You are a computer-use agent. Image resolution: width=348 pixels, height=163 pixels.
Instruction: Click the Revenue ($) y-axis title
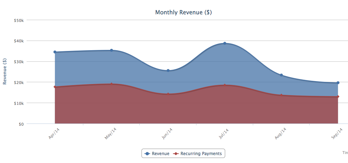(5, 71)
